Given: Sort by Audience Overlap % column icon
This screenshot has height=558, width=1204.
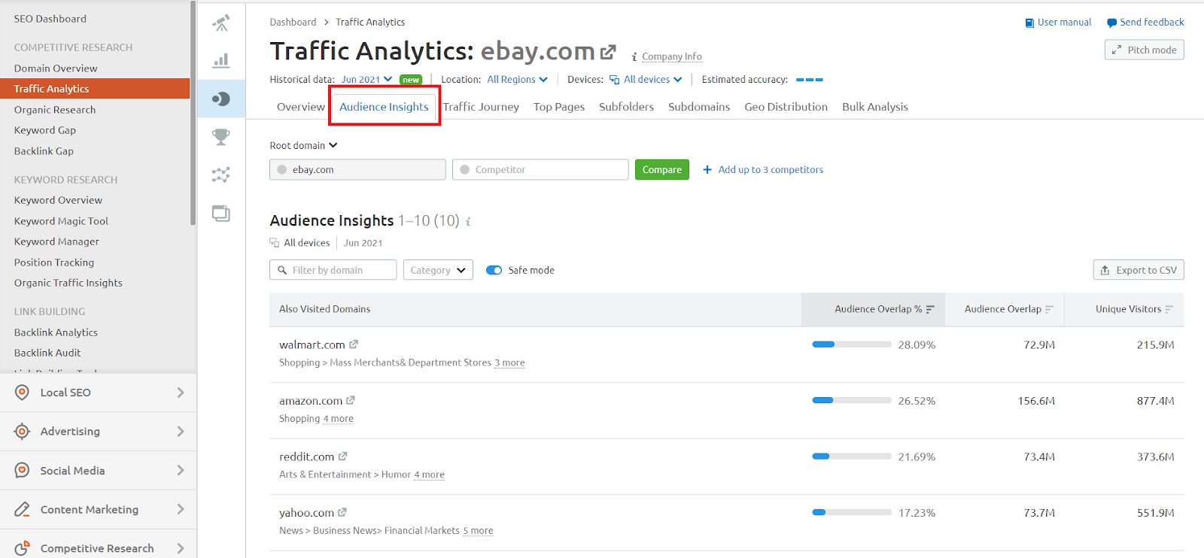Looking at the screenshot, I should (930, 309).
